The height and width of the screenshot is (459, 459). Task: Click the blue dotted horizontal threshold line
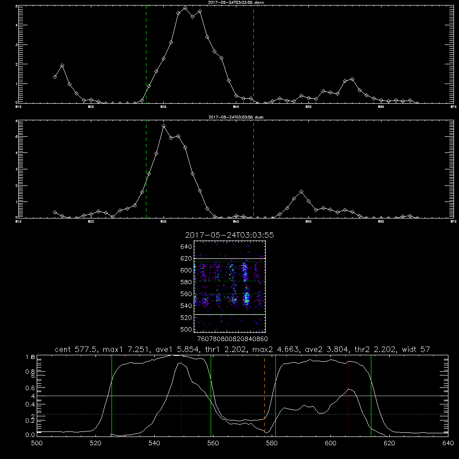(x=242, y=414)
